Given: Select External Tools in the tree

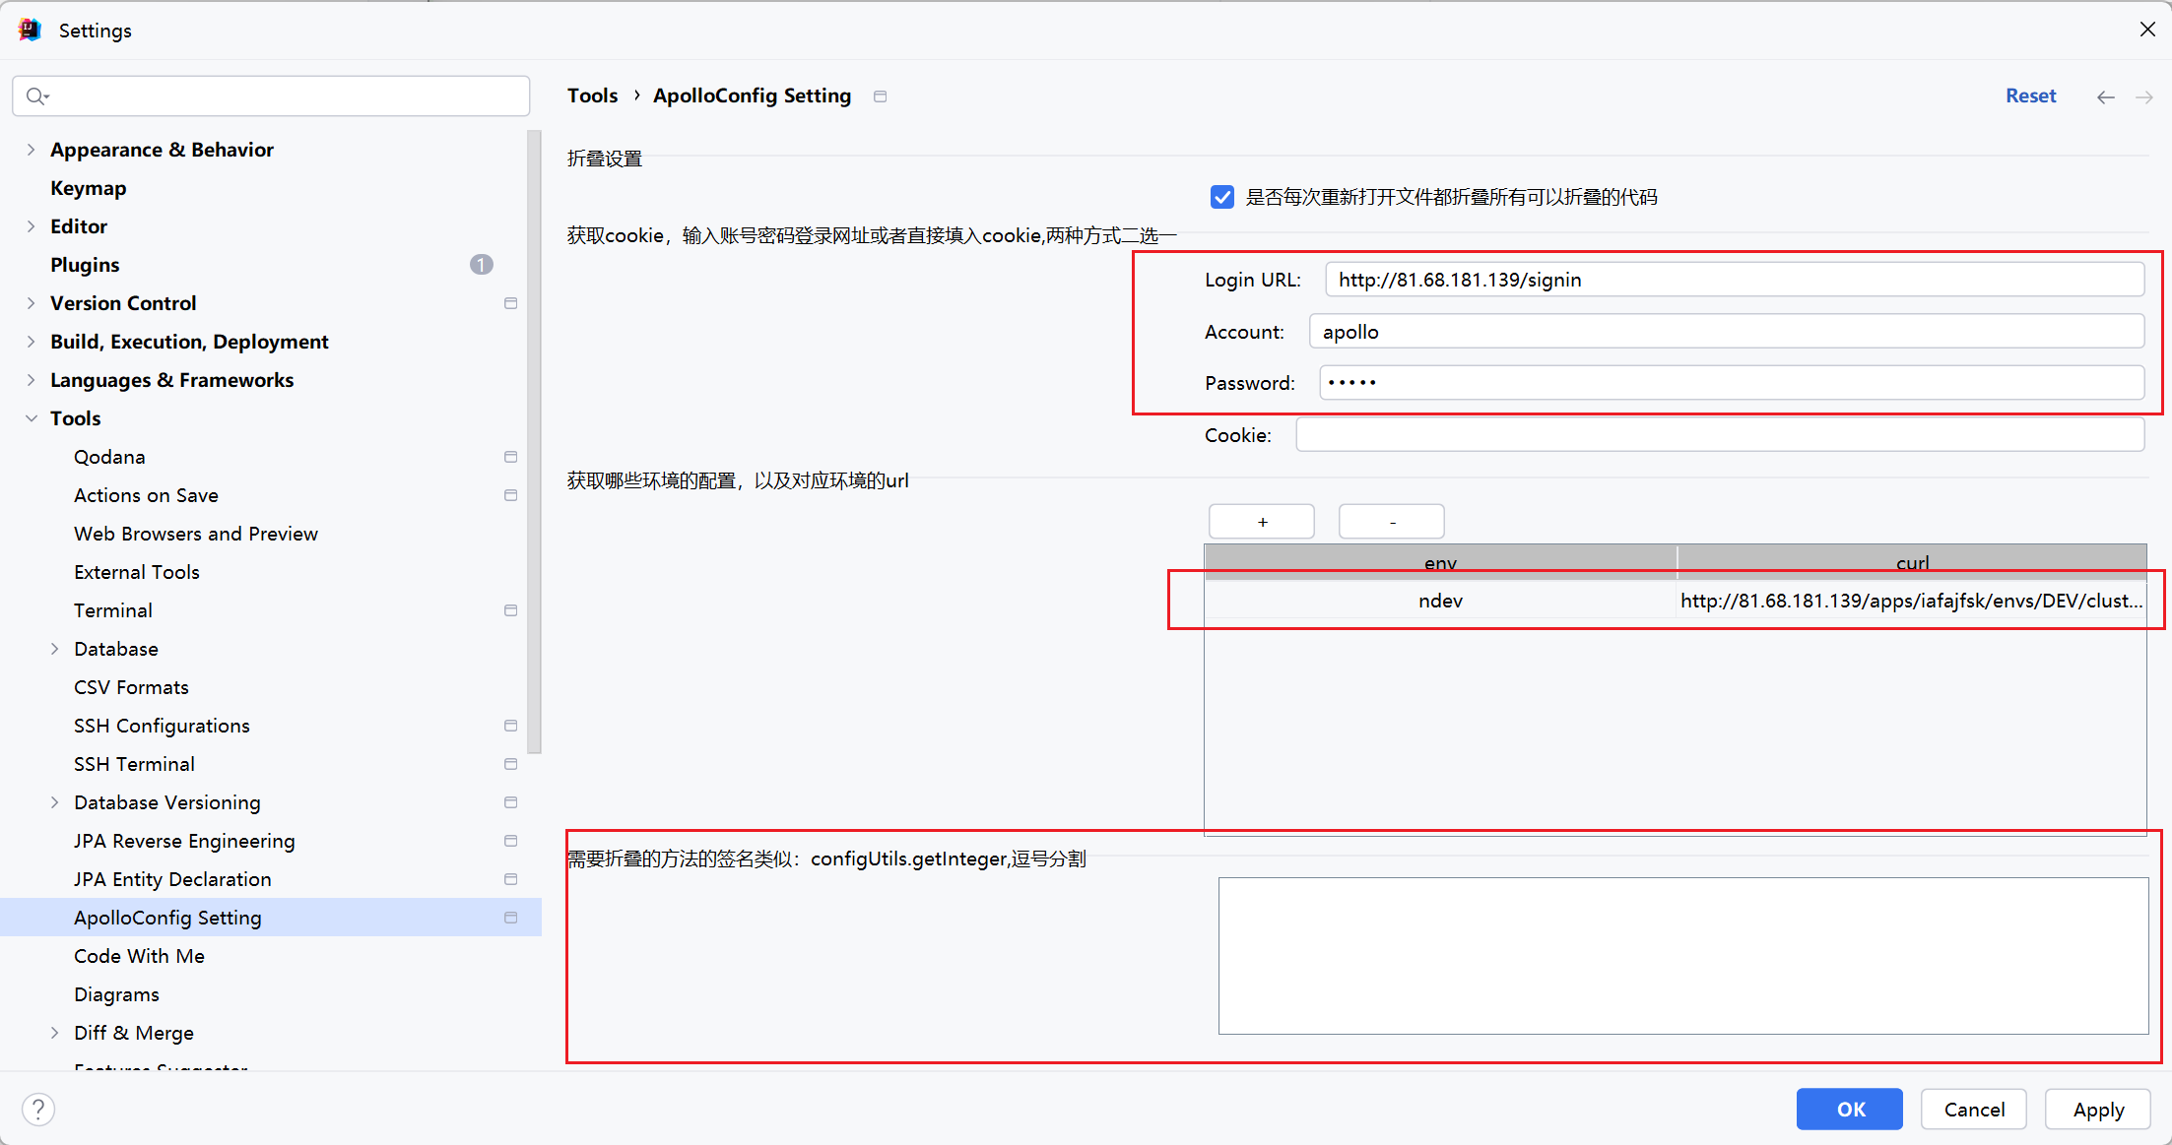Looking at the screenshot, I should click(x=137, y=572).
